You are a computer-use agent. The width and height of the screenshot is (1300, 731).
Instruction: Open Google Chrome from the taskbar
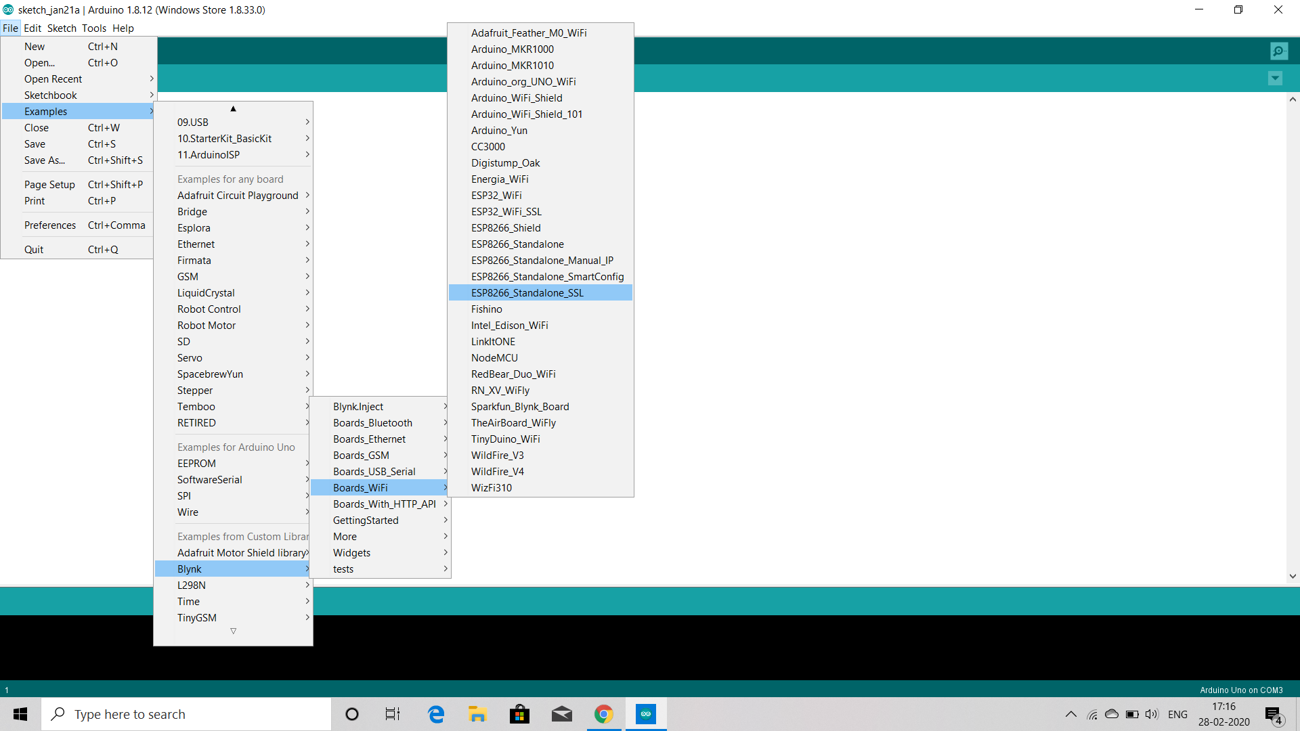603,714
